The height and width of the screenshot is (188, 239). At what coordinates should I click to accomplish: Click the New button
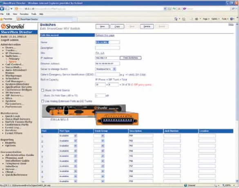tap(102, 27)
